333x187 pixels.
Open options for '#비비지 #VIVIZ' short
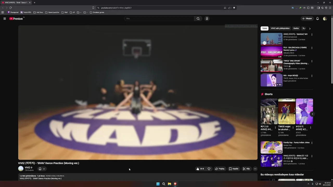pos(310,128)
